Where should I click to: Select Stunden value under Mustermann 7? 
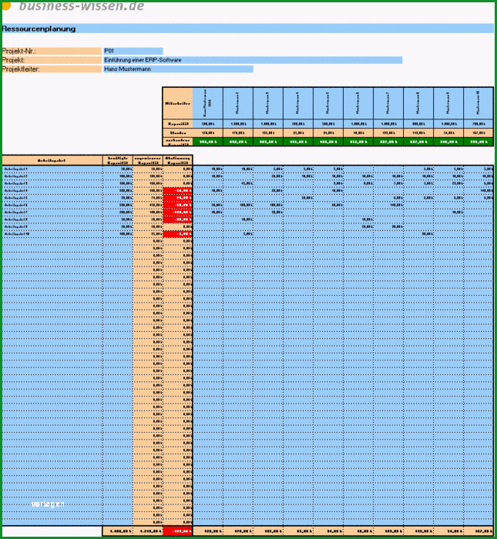[388, 132]
